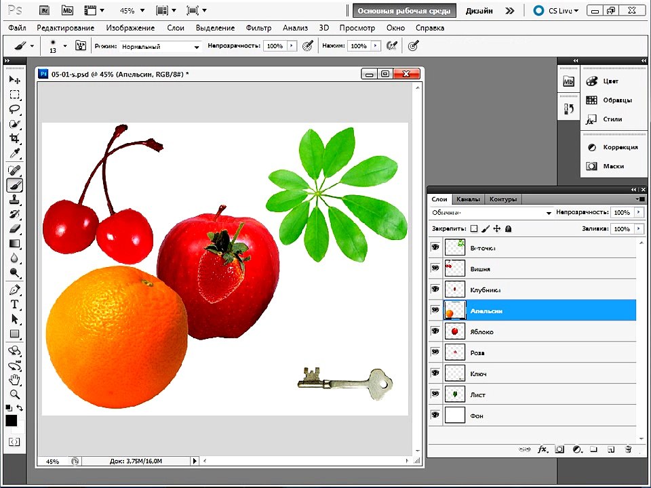Select the Dodge tool

(x=14, y=272)
